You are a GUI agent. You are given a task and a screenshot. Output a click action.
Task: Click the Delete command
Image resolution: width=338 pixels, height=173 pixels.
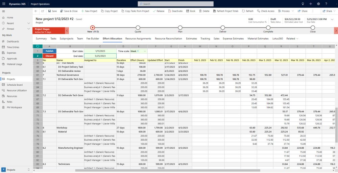[204, 11]
